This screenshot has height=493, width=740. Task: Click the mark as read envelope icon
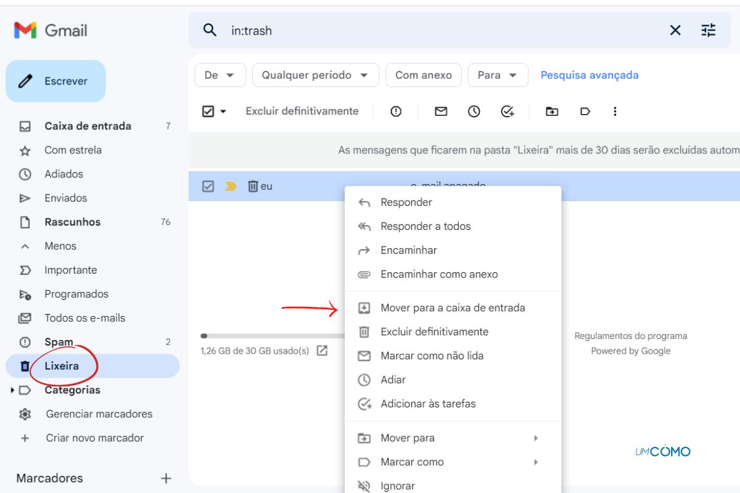tap(440, 112)
